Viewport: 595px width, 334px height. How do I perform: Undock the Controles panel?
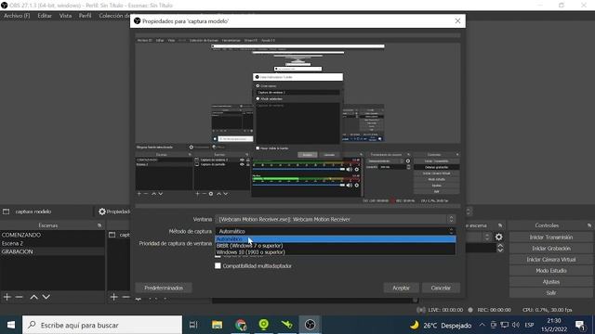point(588,225)
